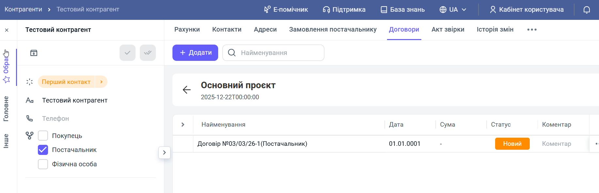Open the Акт звірки tab
599x193 pixels.
448,30
